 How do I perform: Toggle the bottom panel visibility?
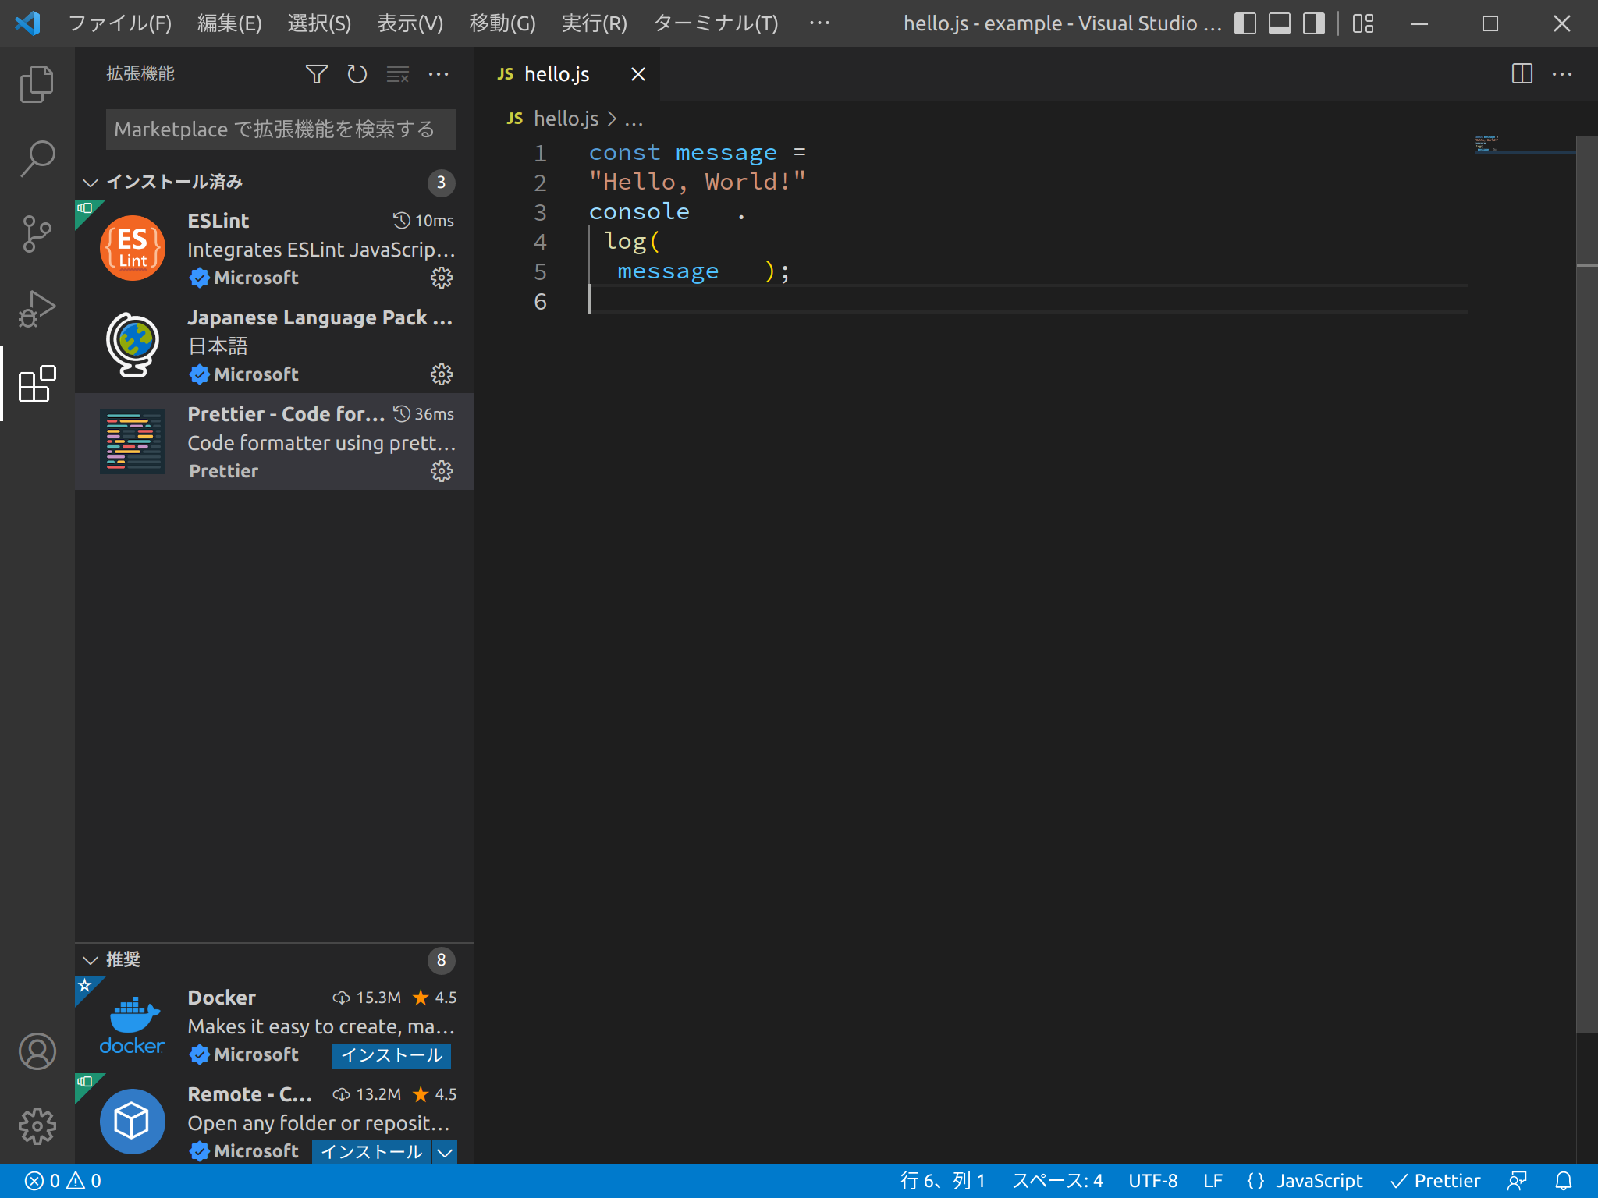click(1280, 23)
